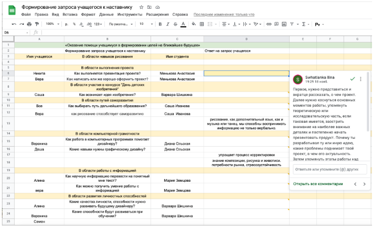Open the font size 10 dropdown
374x226 pixels.
click(145, 24)
